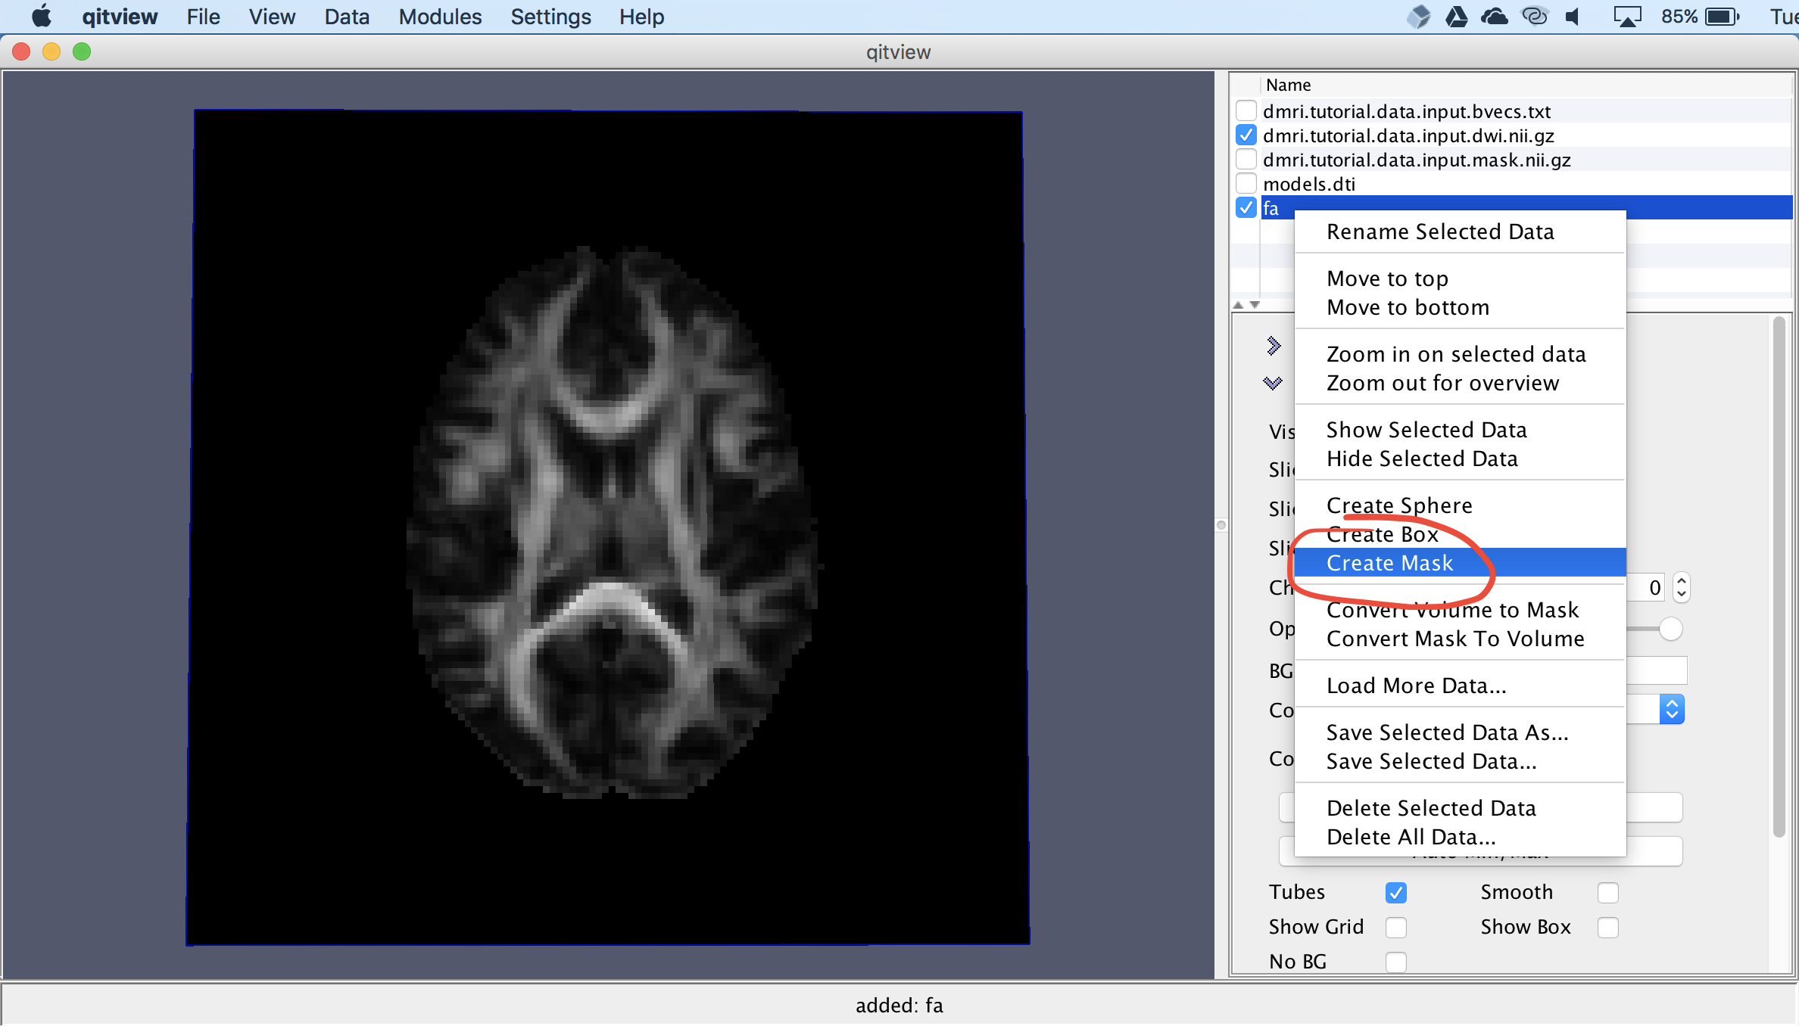The width and height of the screenshot is (1799, 1026).
Task: Select the models.dti list entry
Action: click(x=1309, y=184)
